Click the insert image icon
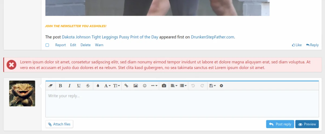 (x=136, y=86)
